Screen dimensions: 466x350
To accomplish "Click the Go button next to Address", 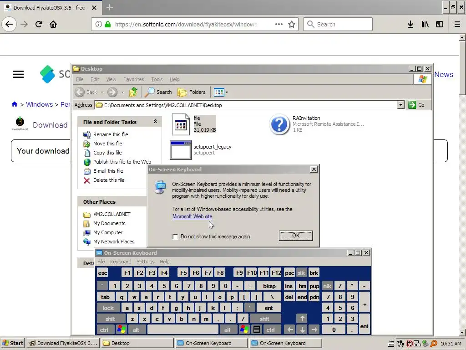I will pos(416,105).
